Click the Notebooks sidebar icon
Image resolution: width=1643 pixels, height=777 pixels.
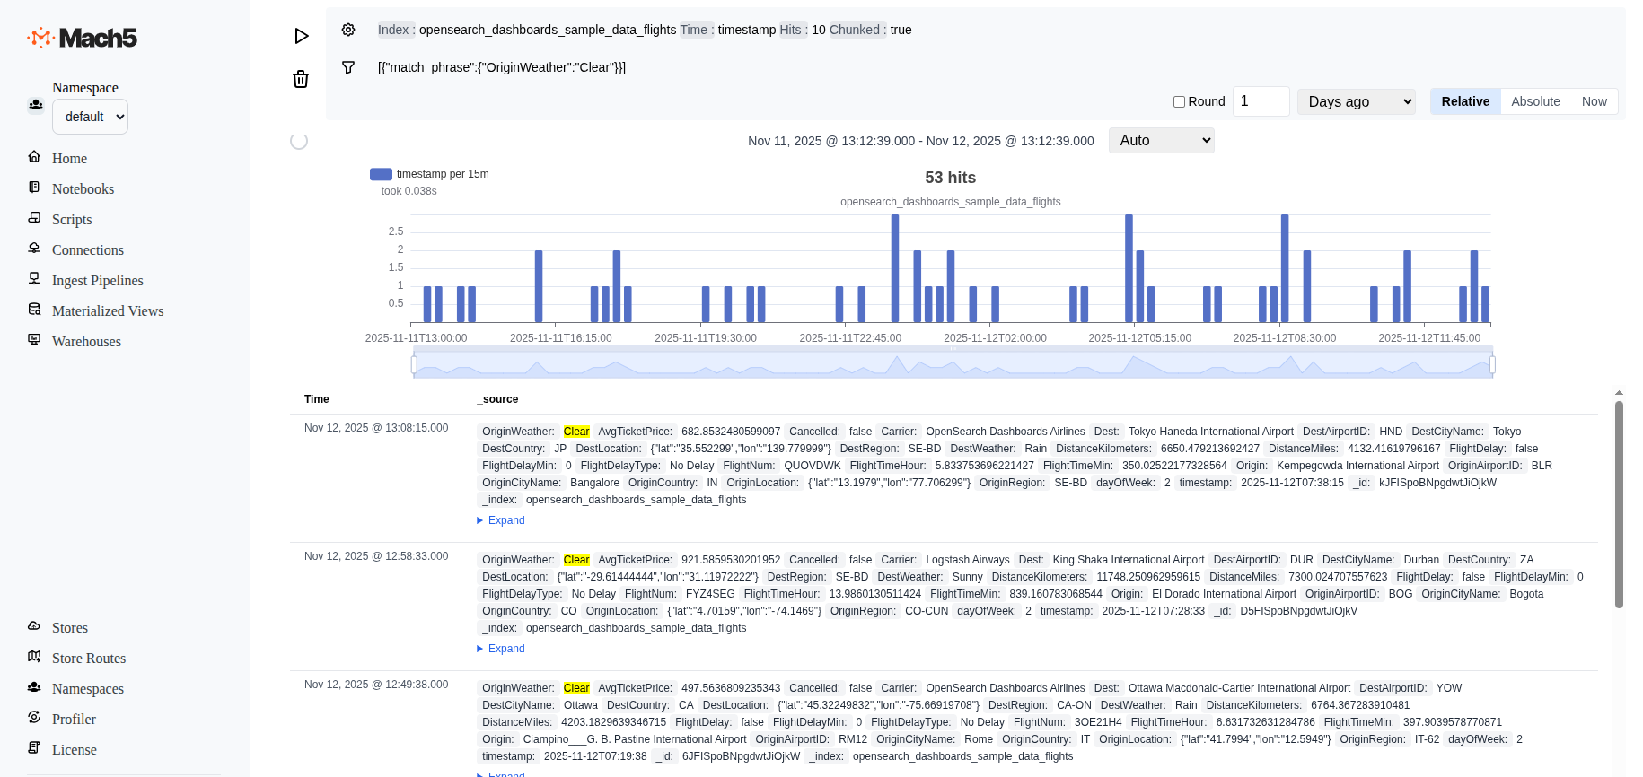[x=34, y=188]
